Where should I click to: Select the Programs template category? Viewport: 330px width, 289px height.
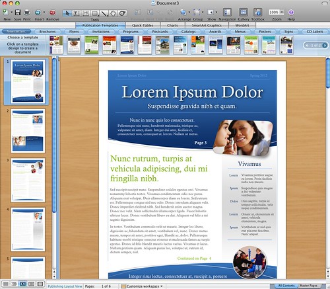pos(131,32)
